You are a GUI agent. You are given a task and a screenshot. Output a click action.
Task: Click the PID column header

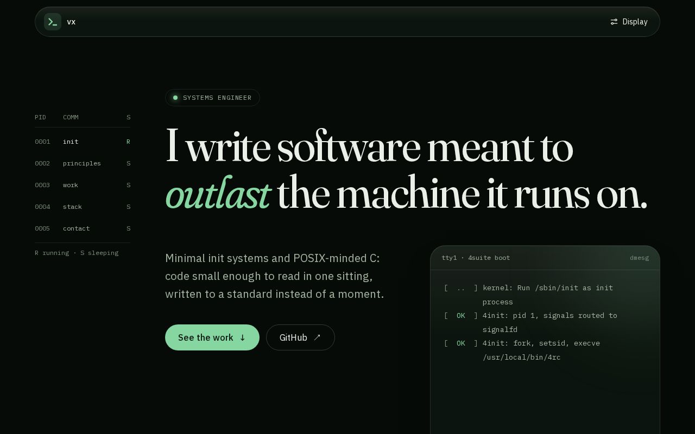click(x=40, y=117)
